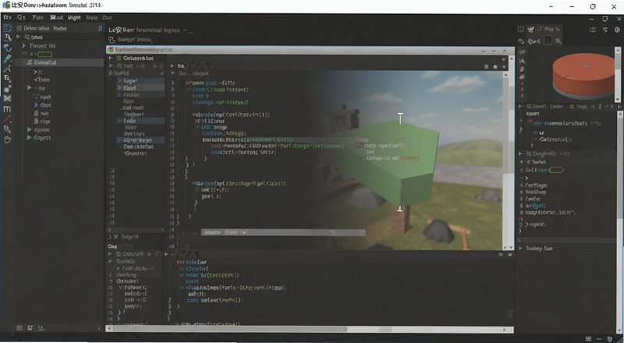Open the 'Right' menu in the menu bar
Viewport: 624px width, 343px height.
tap(74, 17)
